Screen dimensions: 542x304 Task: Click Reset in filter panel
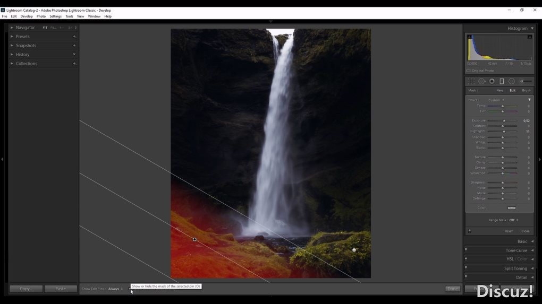click(508, 231)
